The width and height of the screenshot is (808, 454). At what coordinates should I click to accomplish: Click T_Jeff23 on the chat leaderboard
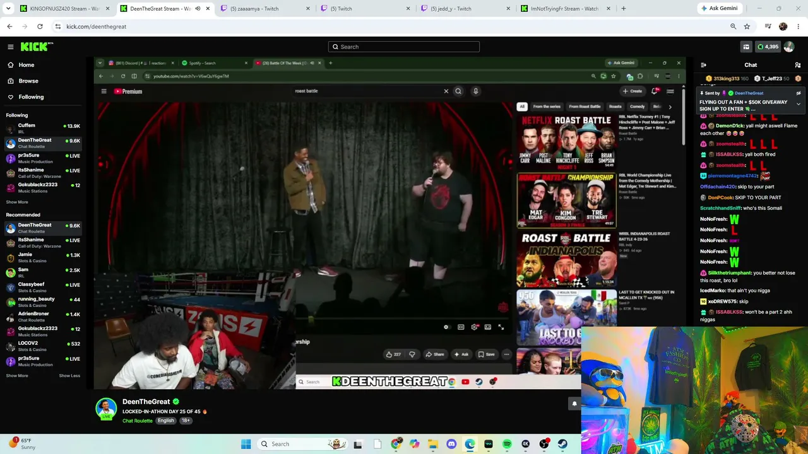tap(772, 79)
